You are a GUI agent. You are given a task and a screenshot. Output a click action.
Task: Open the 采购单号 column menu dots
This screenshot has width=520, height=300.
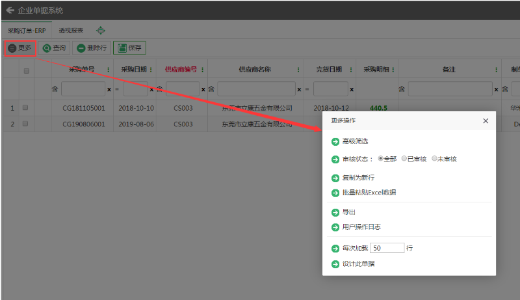[x=108, y=70]
